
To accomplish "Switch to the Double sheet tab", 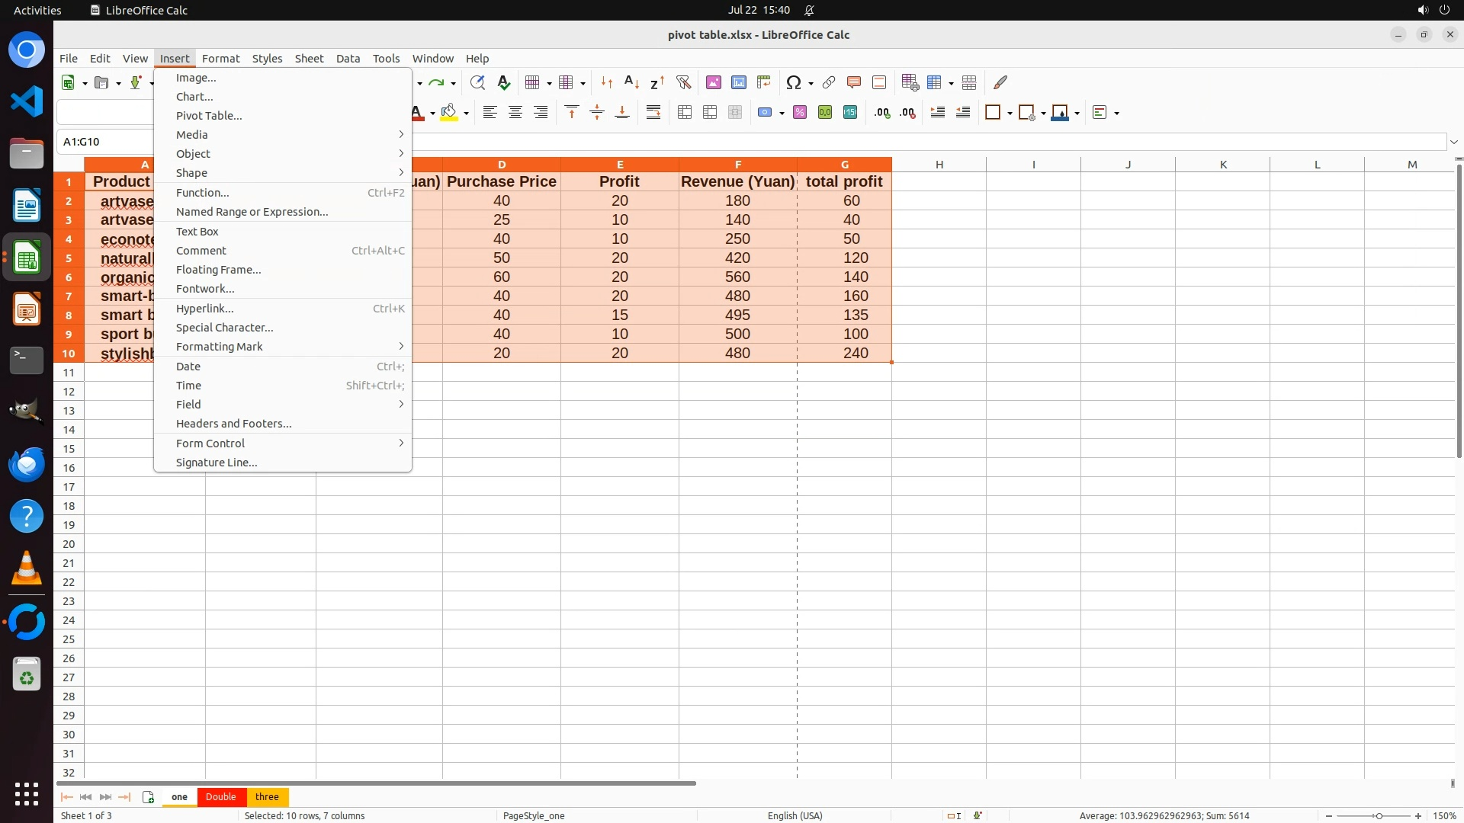I will [x=221, y=797].
